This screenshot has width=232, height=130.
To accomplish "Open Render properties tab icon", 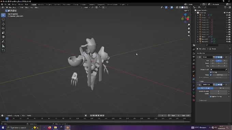I will 194,53.
